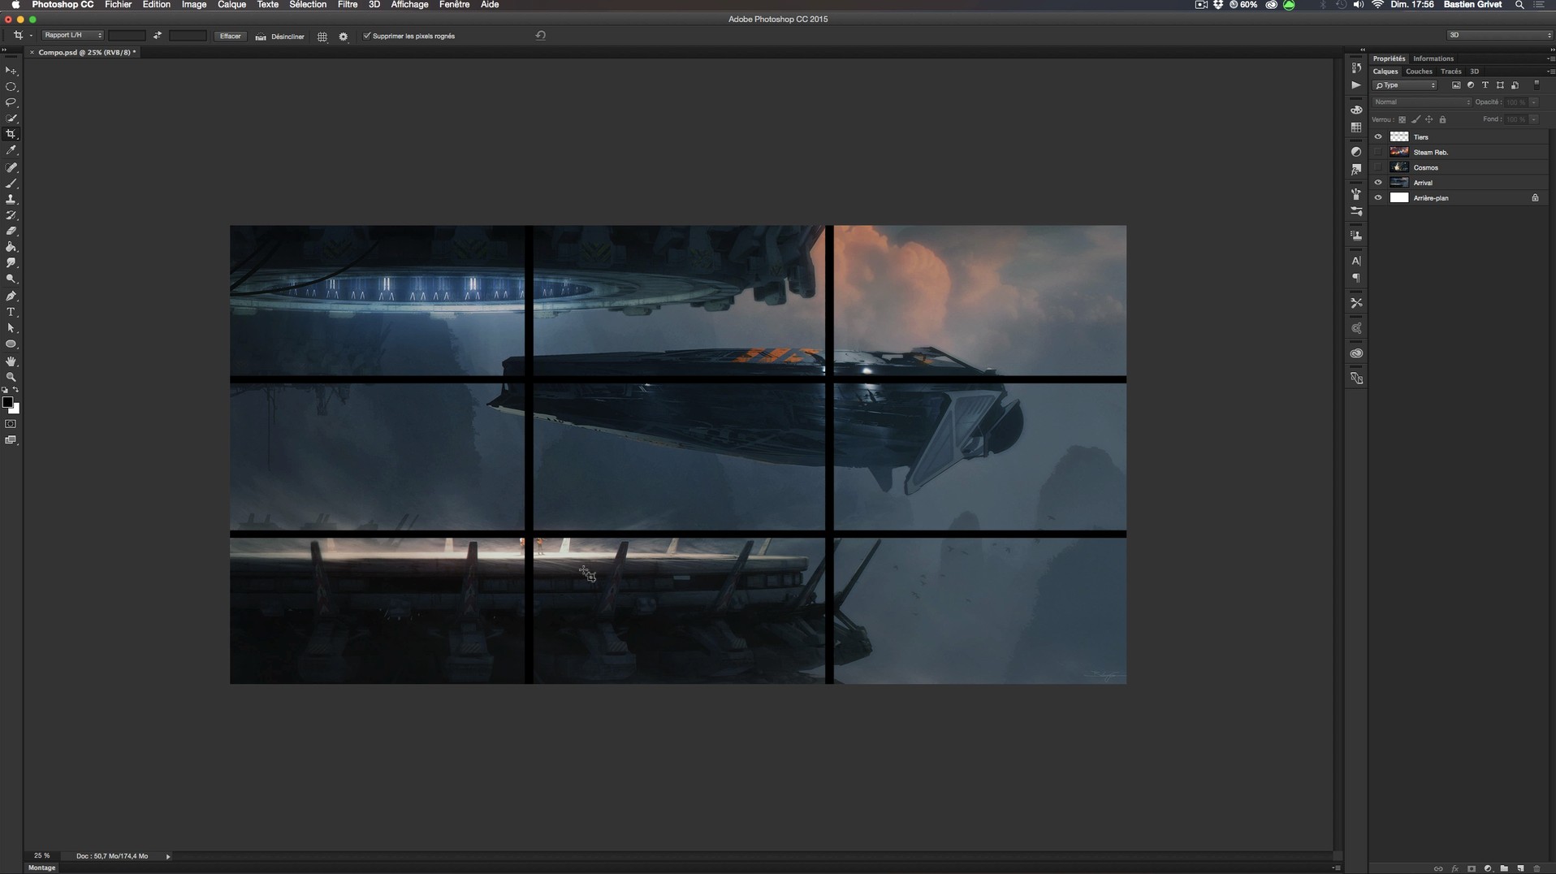Image resolution: width=1556 pixels, height=874 pixels.
Task: Open the History panel icon
Action: pos(1356,67)
